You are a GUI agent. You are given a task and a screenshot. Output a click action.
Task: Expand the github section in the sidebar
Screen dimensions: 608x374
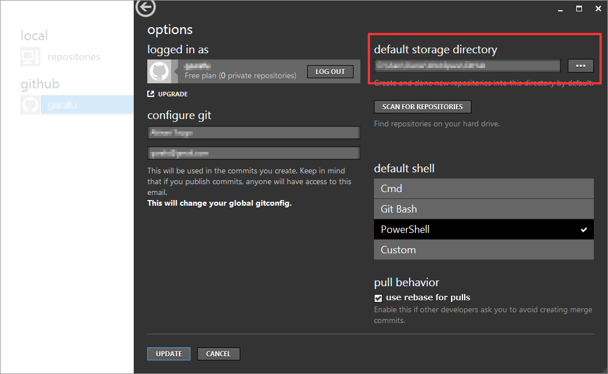pyautogui.click(x=40, y=83)
